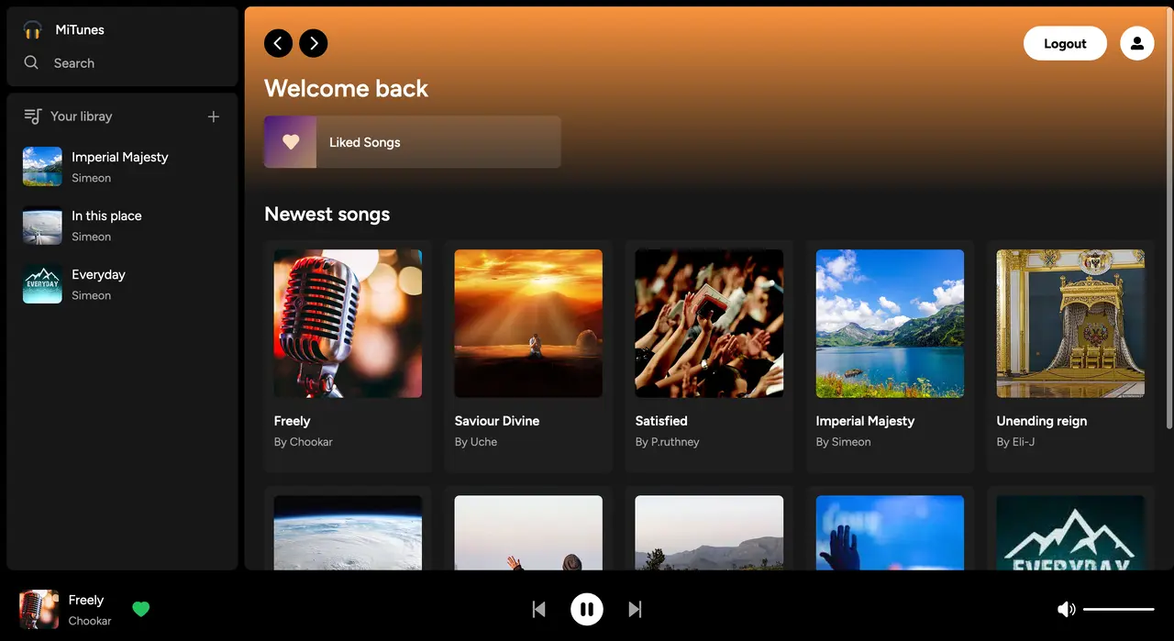The image size is (1174, 641).
Task: Mute audio with the speaker icon
Action: click(1066, 609)
